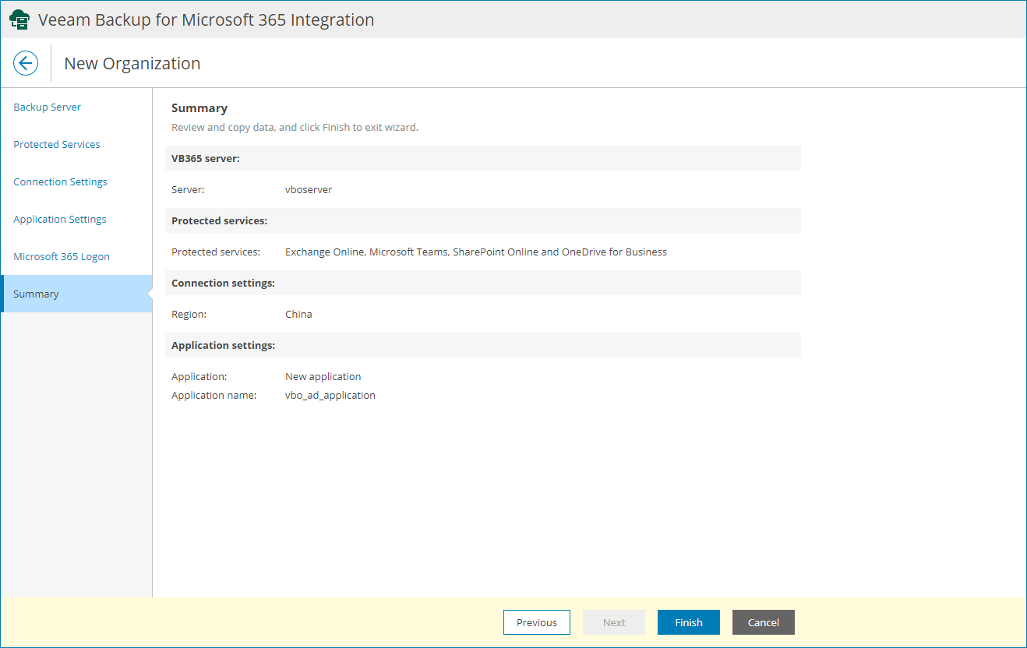
Task: Click the back arrow icon
Action: click(x=26, y=63)
